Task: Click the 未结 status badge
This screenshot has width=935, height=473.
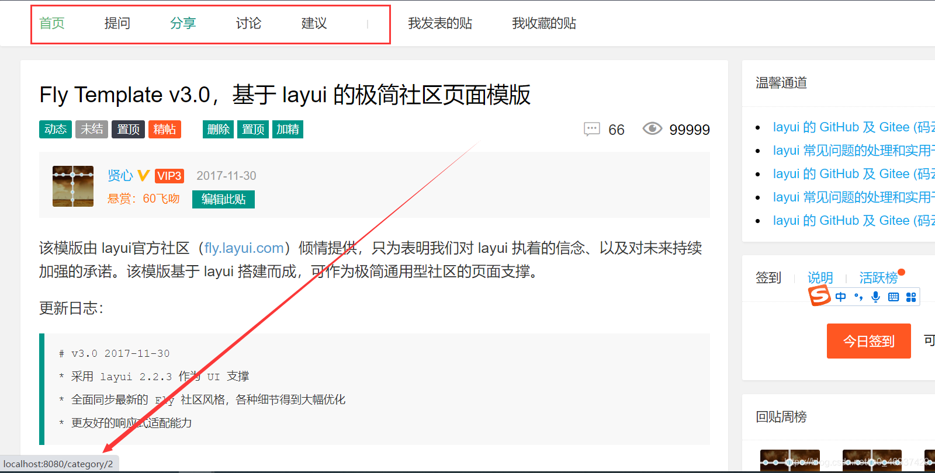Action: coord(92,129)
